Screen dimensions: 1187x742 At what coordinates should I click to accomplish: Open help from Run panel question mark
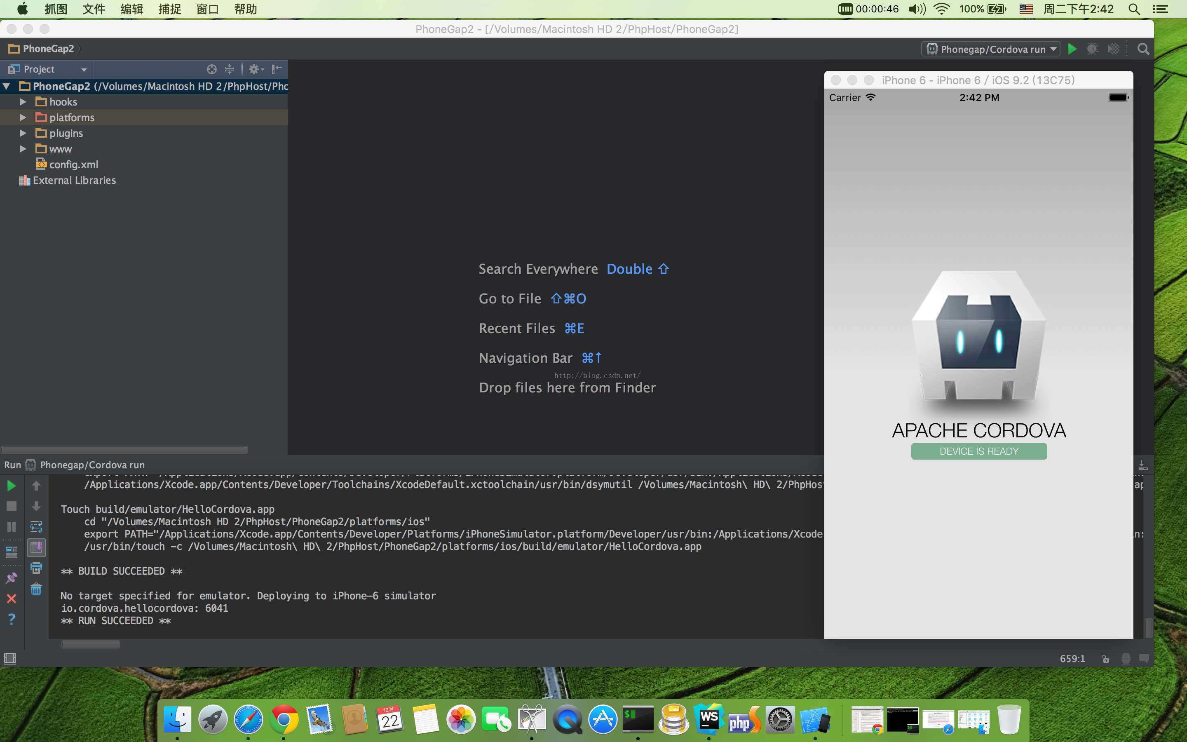tap(11, 619)
